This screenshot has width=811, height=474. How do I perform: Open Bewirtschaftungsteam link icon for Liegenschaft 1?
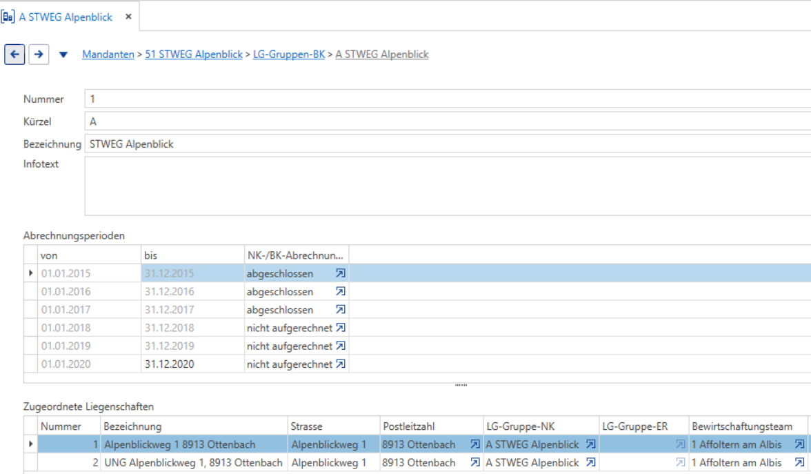click(800, 444)
